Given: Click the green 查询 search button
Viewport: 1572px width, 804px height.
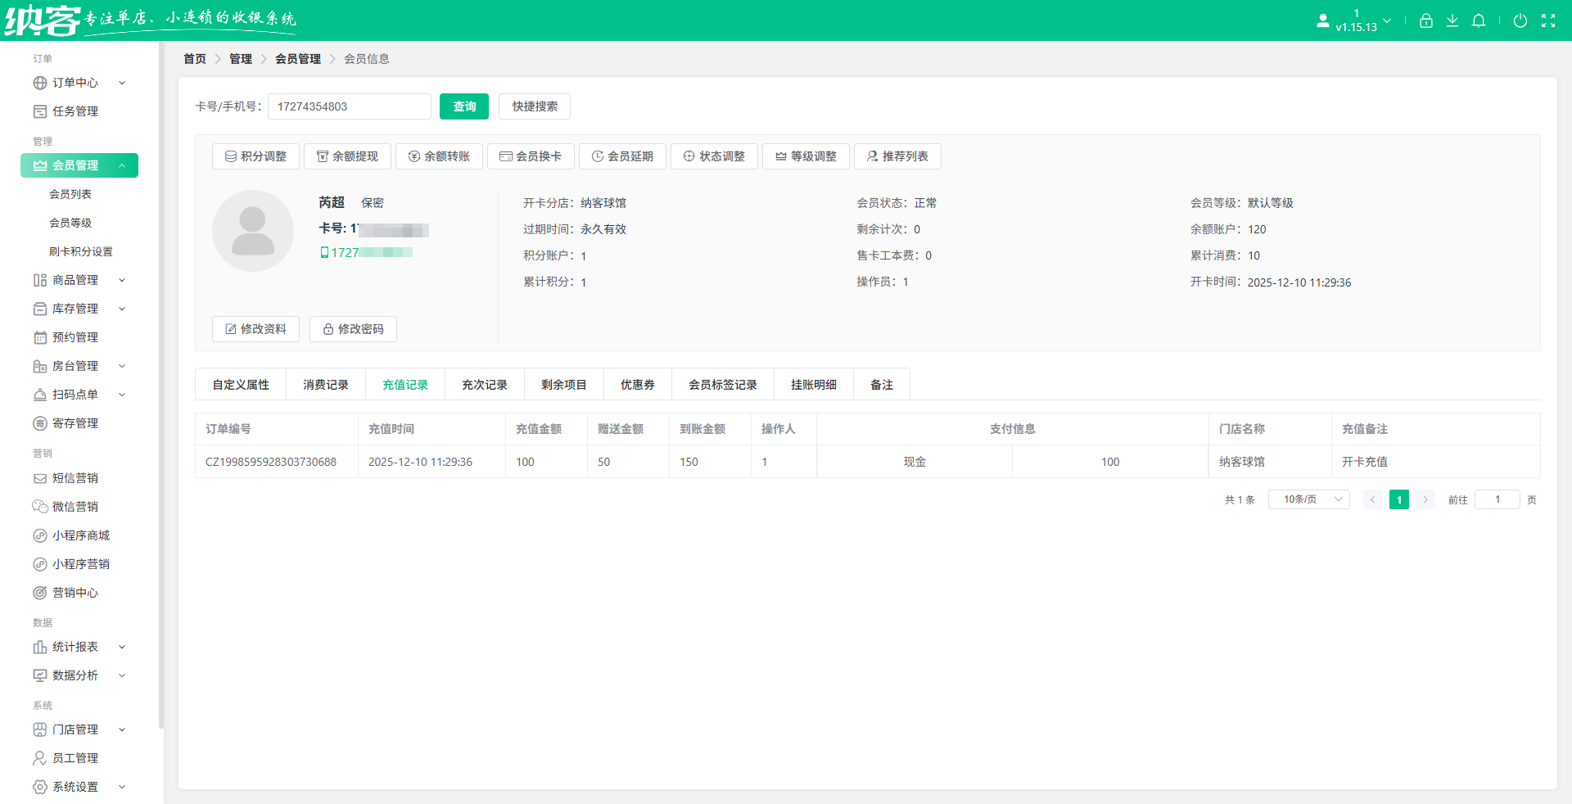Looking at the screenshot, I should point(463,106).
